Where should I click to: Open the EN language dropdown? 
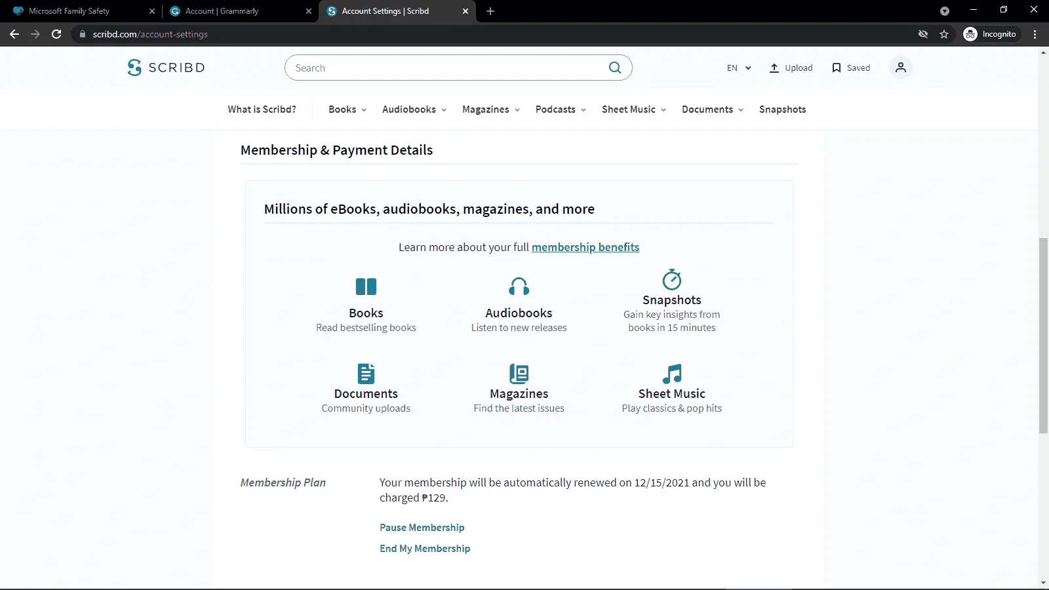[x=739, y=68]
